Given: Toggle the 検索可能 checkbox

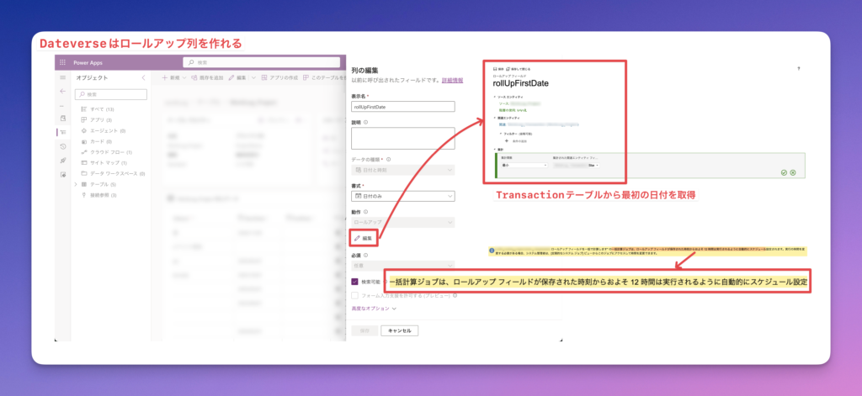Looking at the screenshot, I should tap(354, 282).
